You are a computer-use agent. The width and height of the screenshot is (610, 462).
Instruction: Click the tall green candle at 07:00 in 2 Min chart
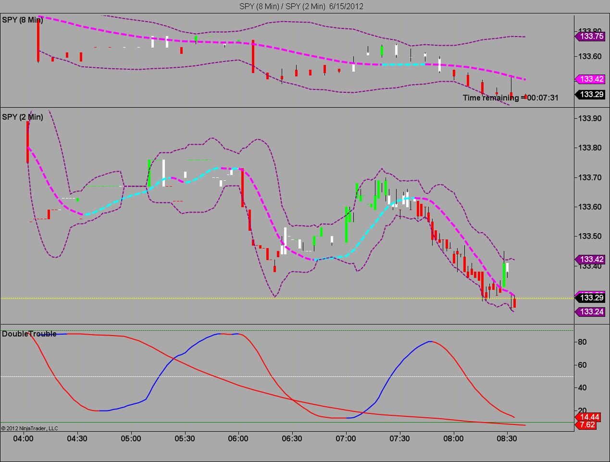click(x=346, y=225)
